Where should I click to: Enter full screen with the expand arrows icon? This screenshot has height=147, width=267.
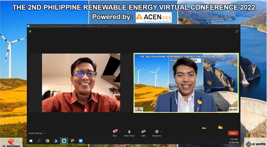(237, 31)
